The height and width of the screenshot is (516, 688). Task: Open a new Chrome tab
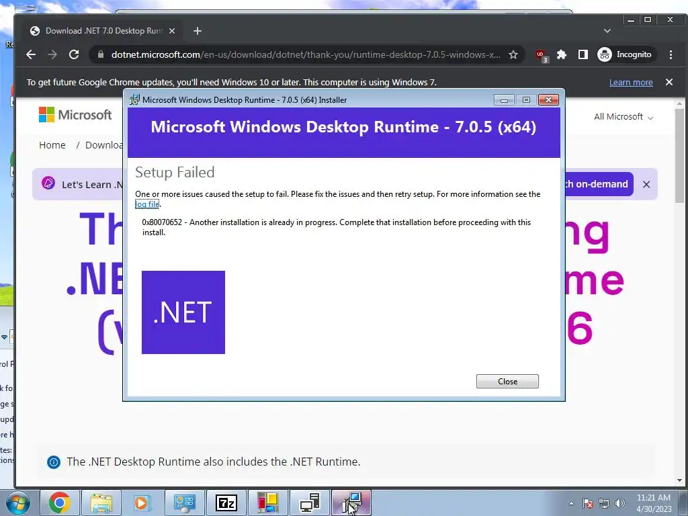coord(198,31)
